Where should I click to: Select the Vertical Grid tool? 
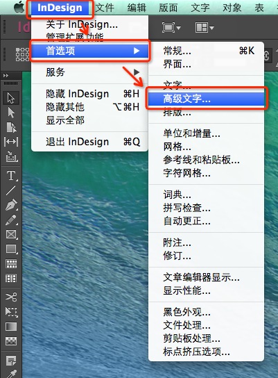(x=11, y=278)
